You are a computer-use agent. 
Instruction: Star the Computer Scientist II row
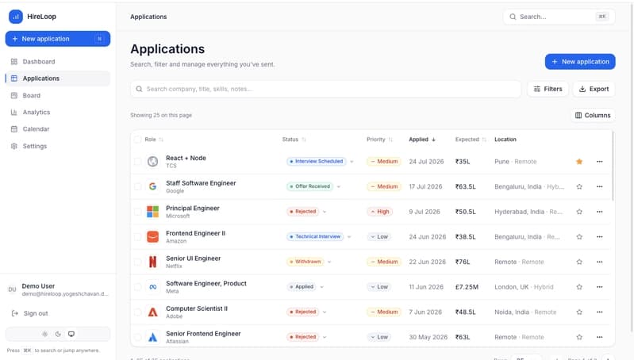click(579, 312)
